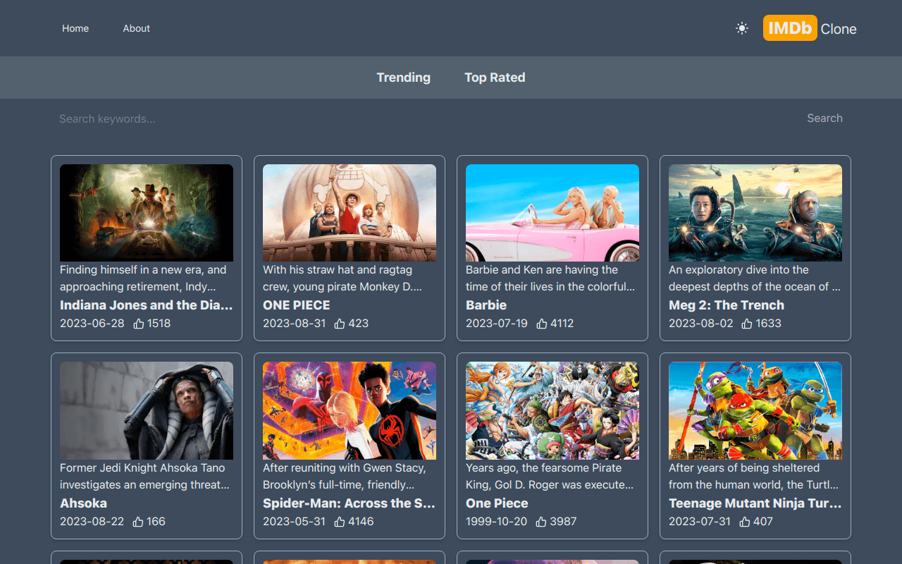Switch to the Top Rated tab

coord(495,78)
